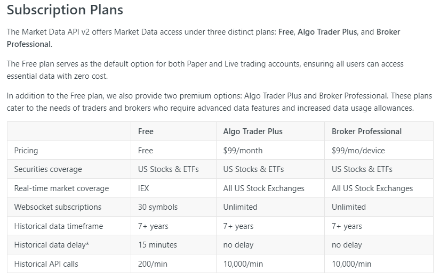
Task: Click the $99/mo/device pricing cell
Action: (x=358, y=151)
